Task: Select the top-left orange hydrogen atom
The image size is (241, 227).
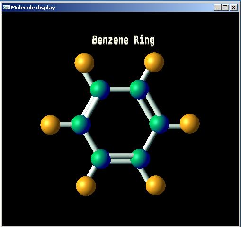Action: pyautogui.click(x=84, y=63)
